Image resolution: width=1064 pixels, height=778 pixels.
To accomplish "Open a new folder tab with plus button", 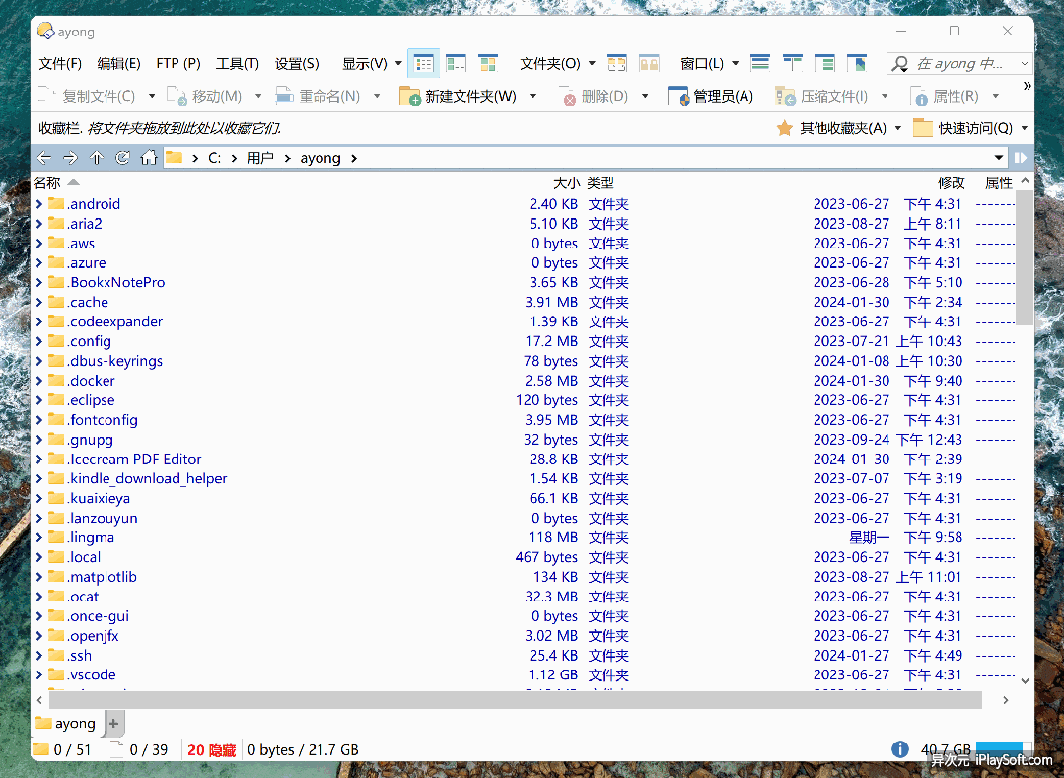I will tap(113, 723).
